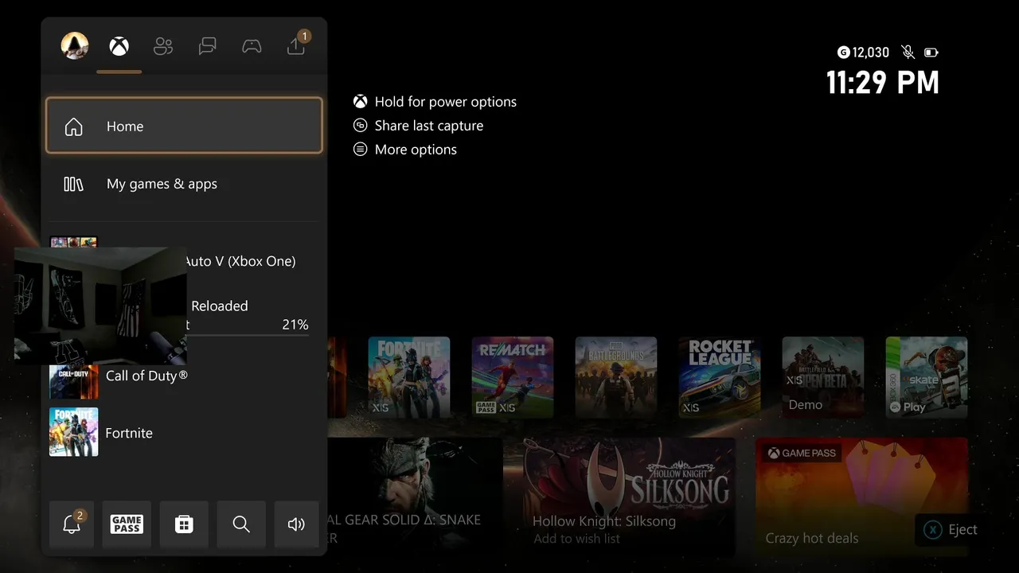1019x573 pixels.
Task: Click the Gamerscore 12,030 indicator
Action: click(864, 53)
